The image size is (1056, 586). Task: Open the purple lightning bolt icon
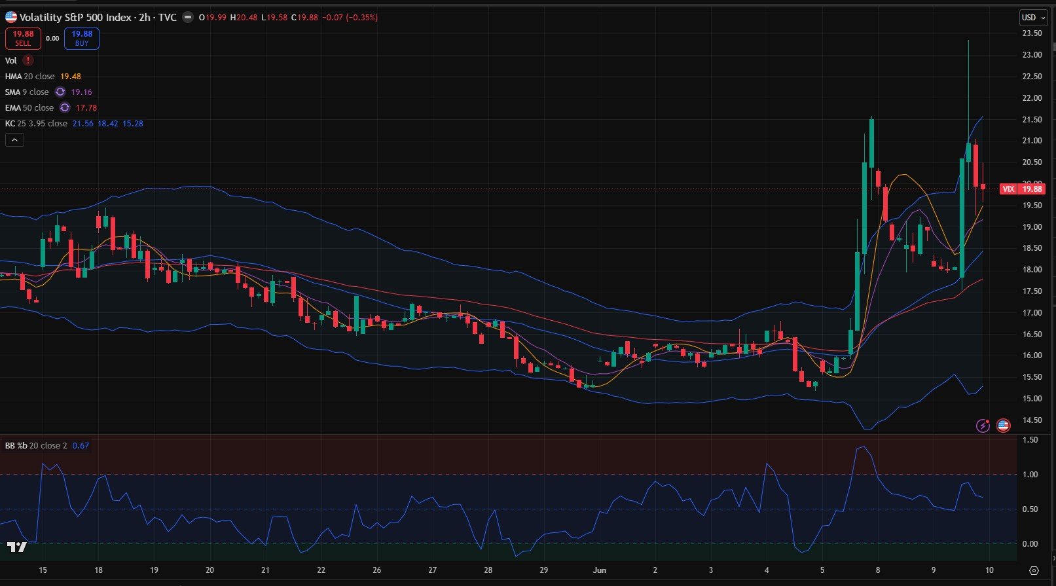point(983,426)
